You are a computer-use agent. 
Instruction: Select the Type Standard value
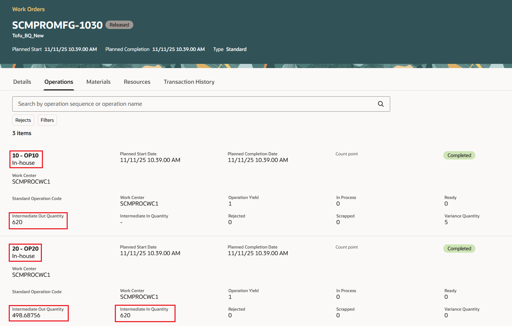(236, 49)
